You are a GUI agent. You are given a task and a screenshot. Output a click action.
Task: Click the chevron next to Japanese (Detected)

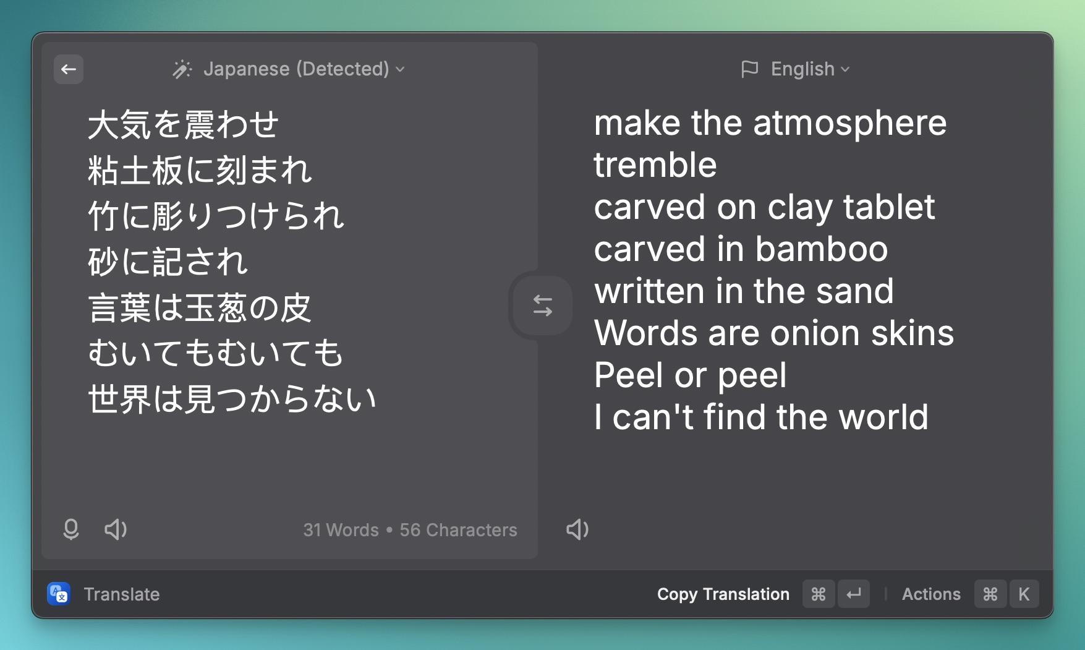coord(401,69)
